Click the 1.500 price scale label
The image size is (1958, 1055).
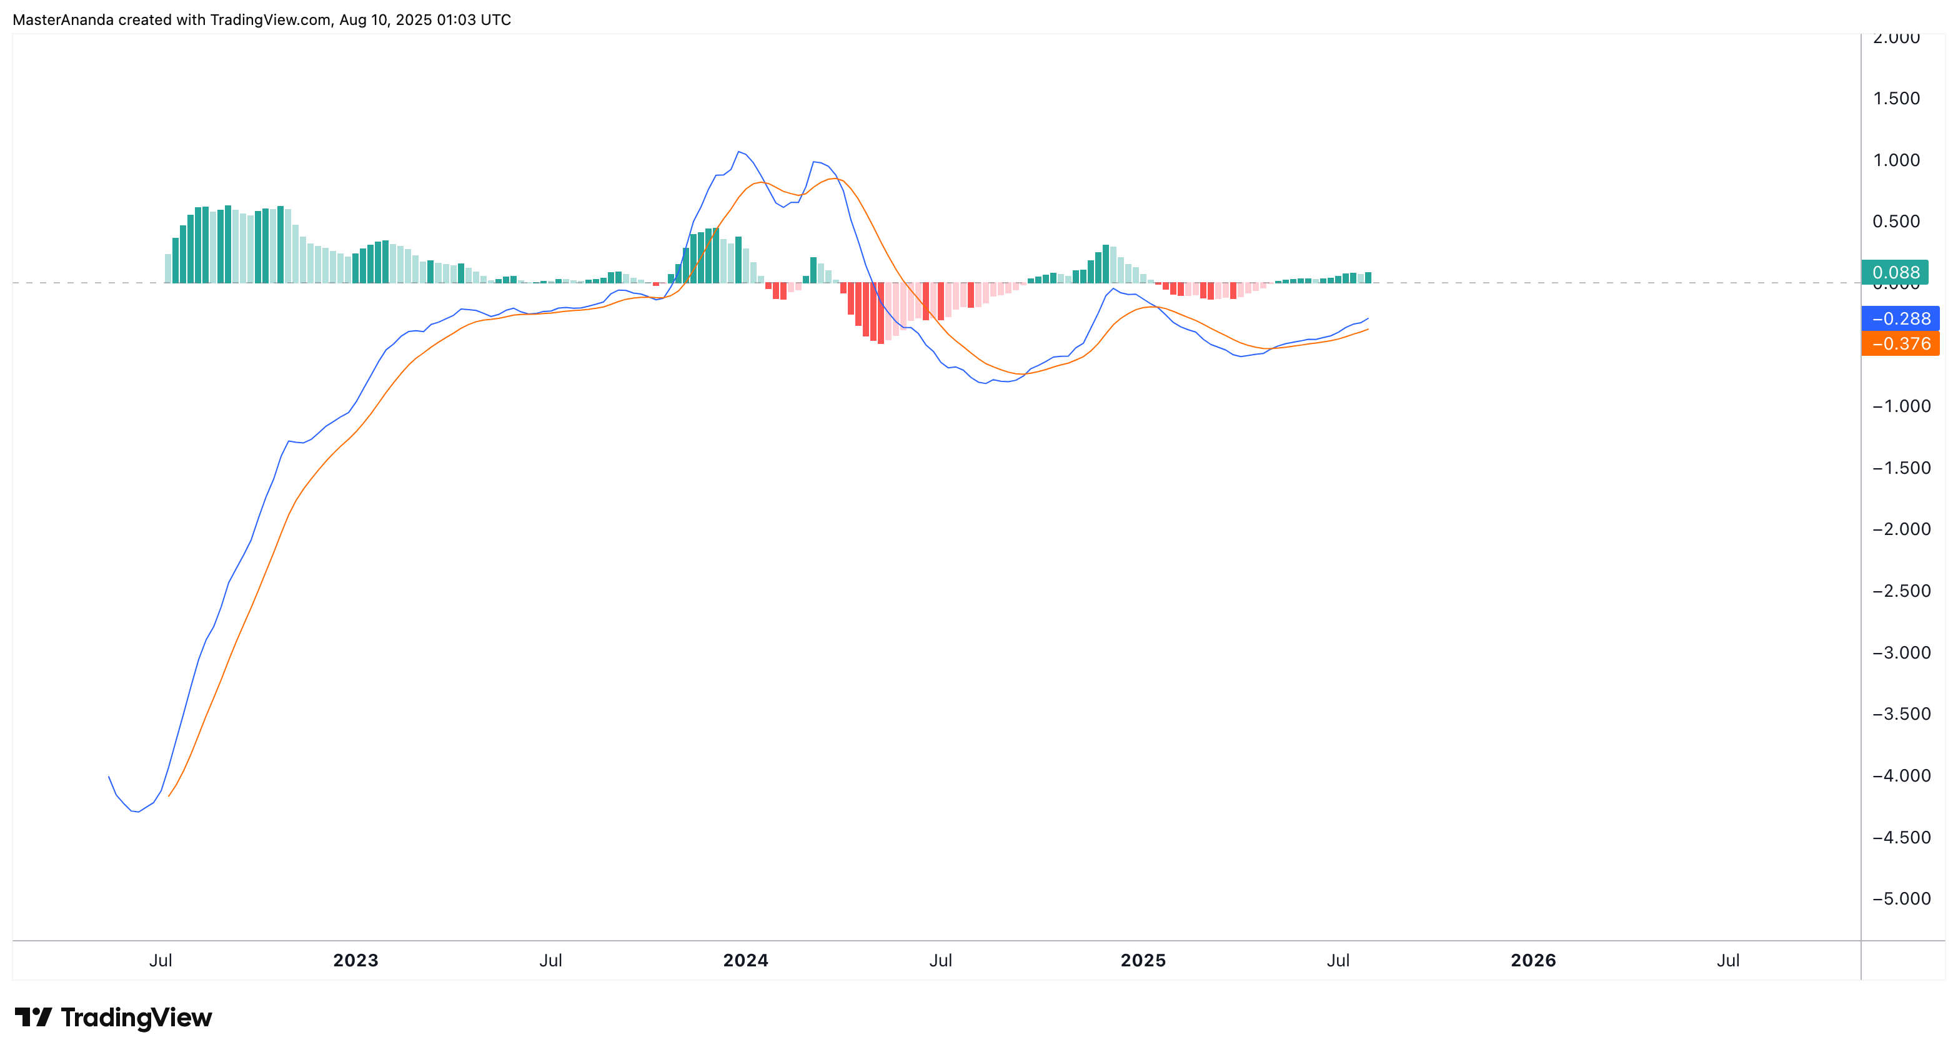[1896, 98]
